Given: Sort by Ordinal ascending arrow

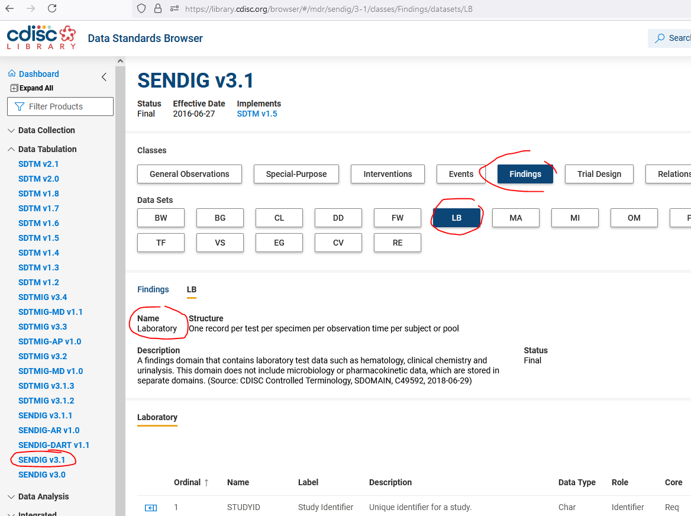Looking at the screenshot, I should [x=206, y=482].
